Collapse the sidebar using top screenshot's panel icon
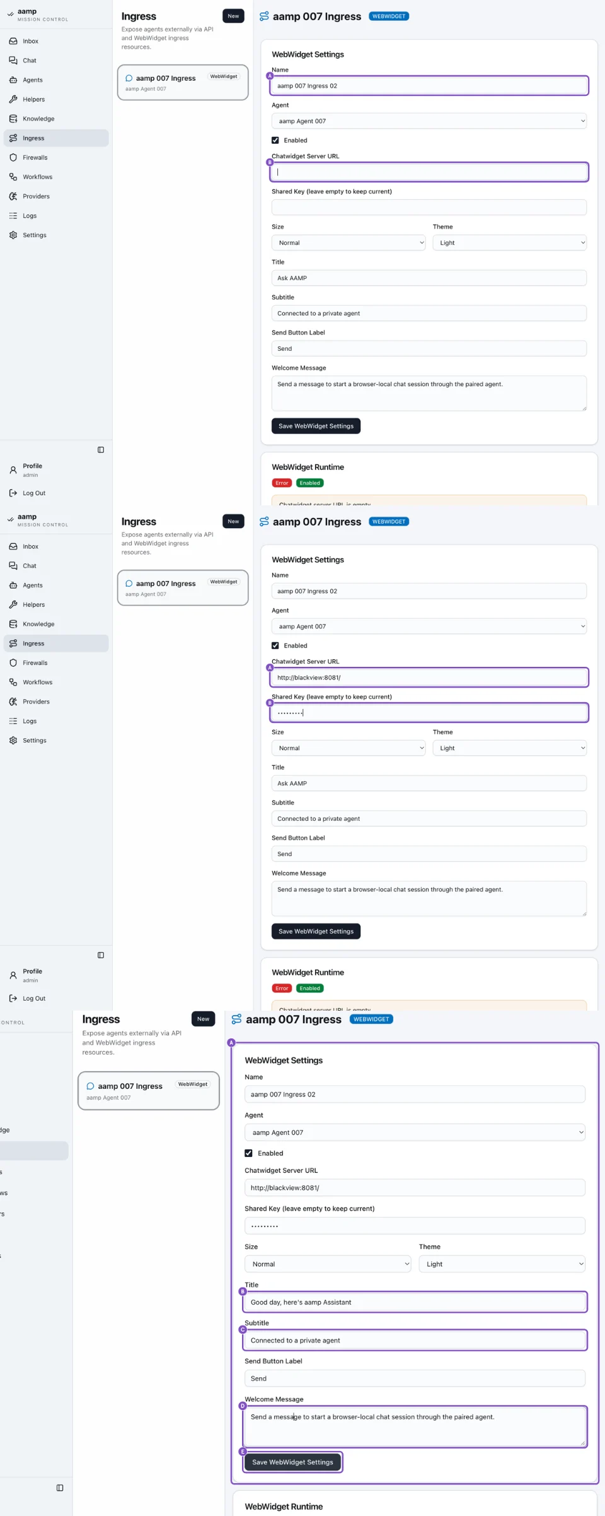605x1516 pixels. (101, 450)
